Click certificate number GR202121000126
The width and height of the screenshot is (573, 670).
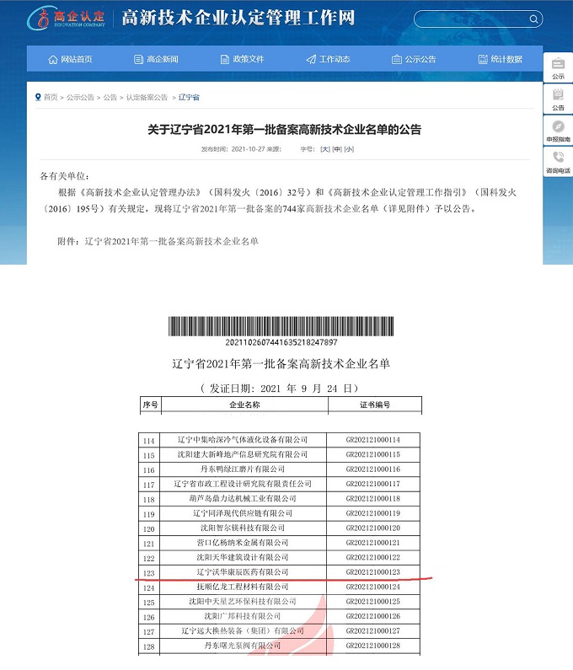click(373, 616)
